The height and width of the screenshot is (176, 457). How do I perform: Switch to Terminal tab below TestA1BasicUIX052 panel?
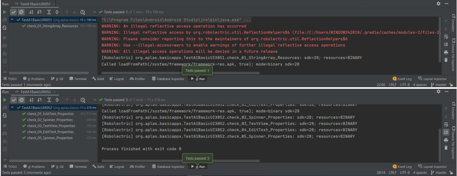click(78, 167)
